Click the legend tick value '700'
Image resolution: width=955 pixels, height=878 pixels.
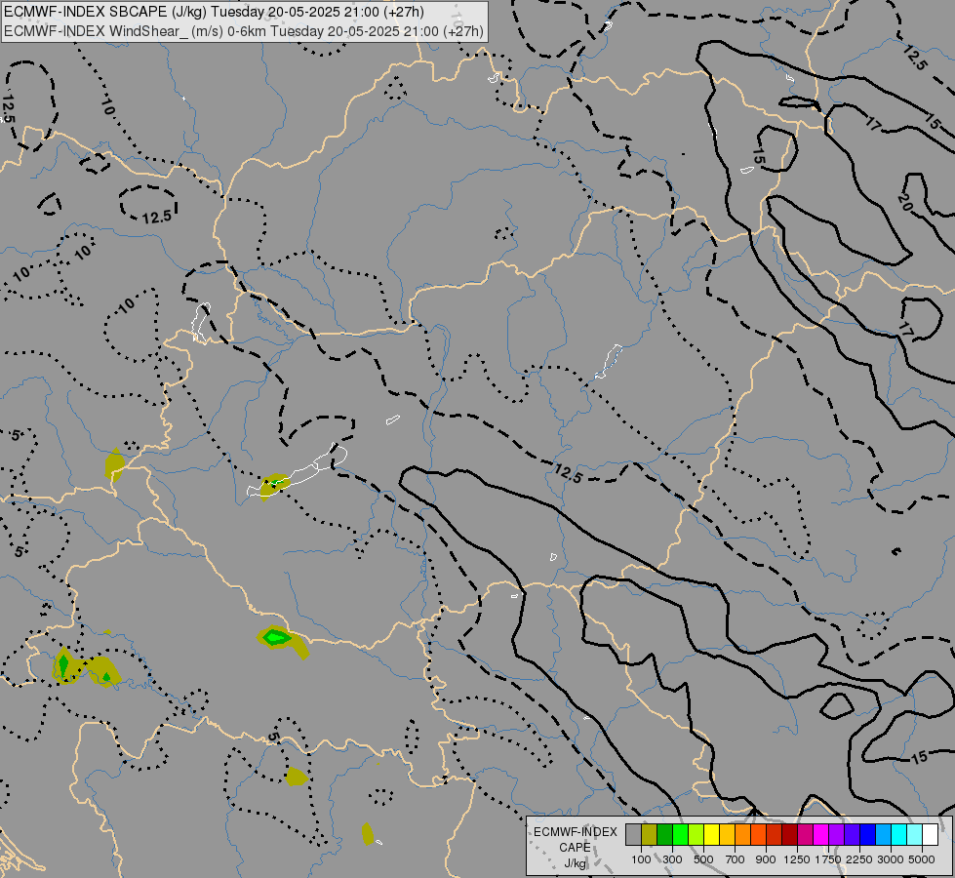736,859
